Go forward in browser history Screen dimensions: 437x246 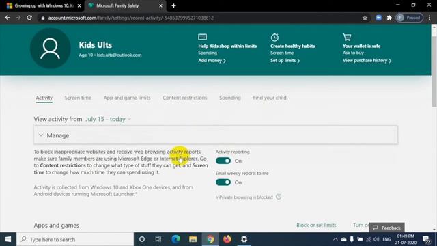pos(18,18)
